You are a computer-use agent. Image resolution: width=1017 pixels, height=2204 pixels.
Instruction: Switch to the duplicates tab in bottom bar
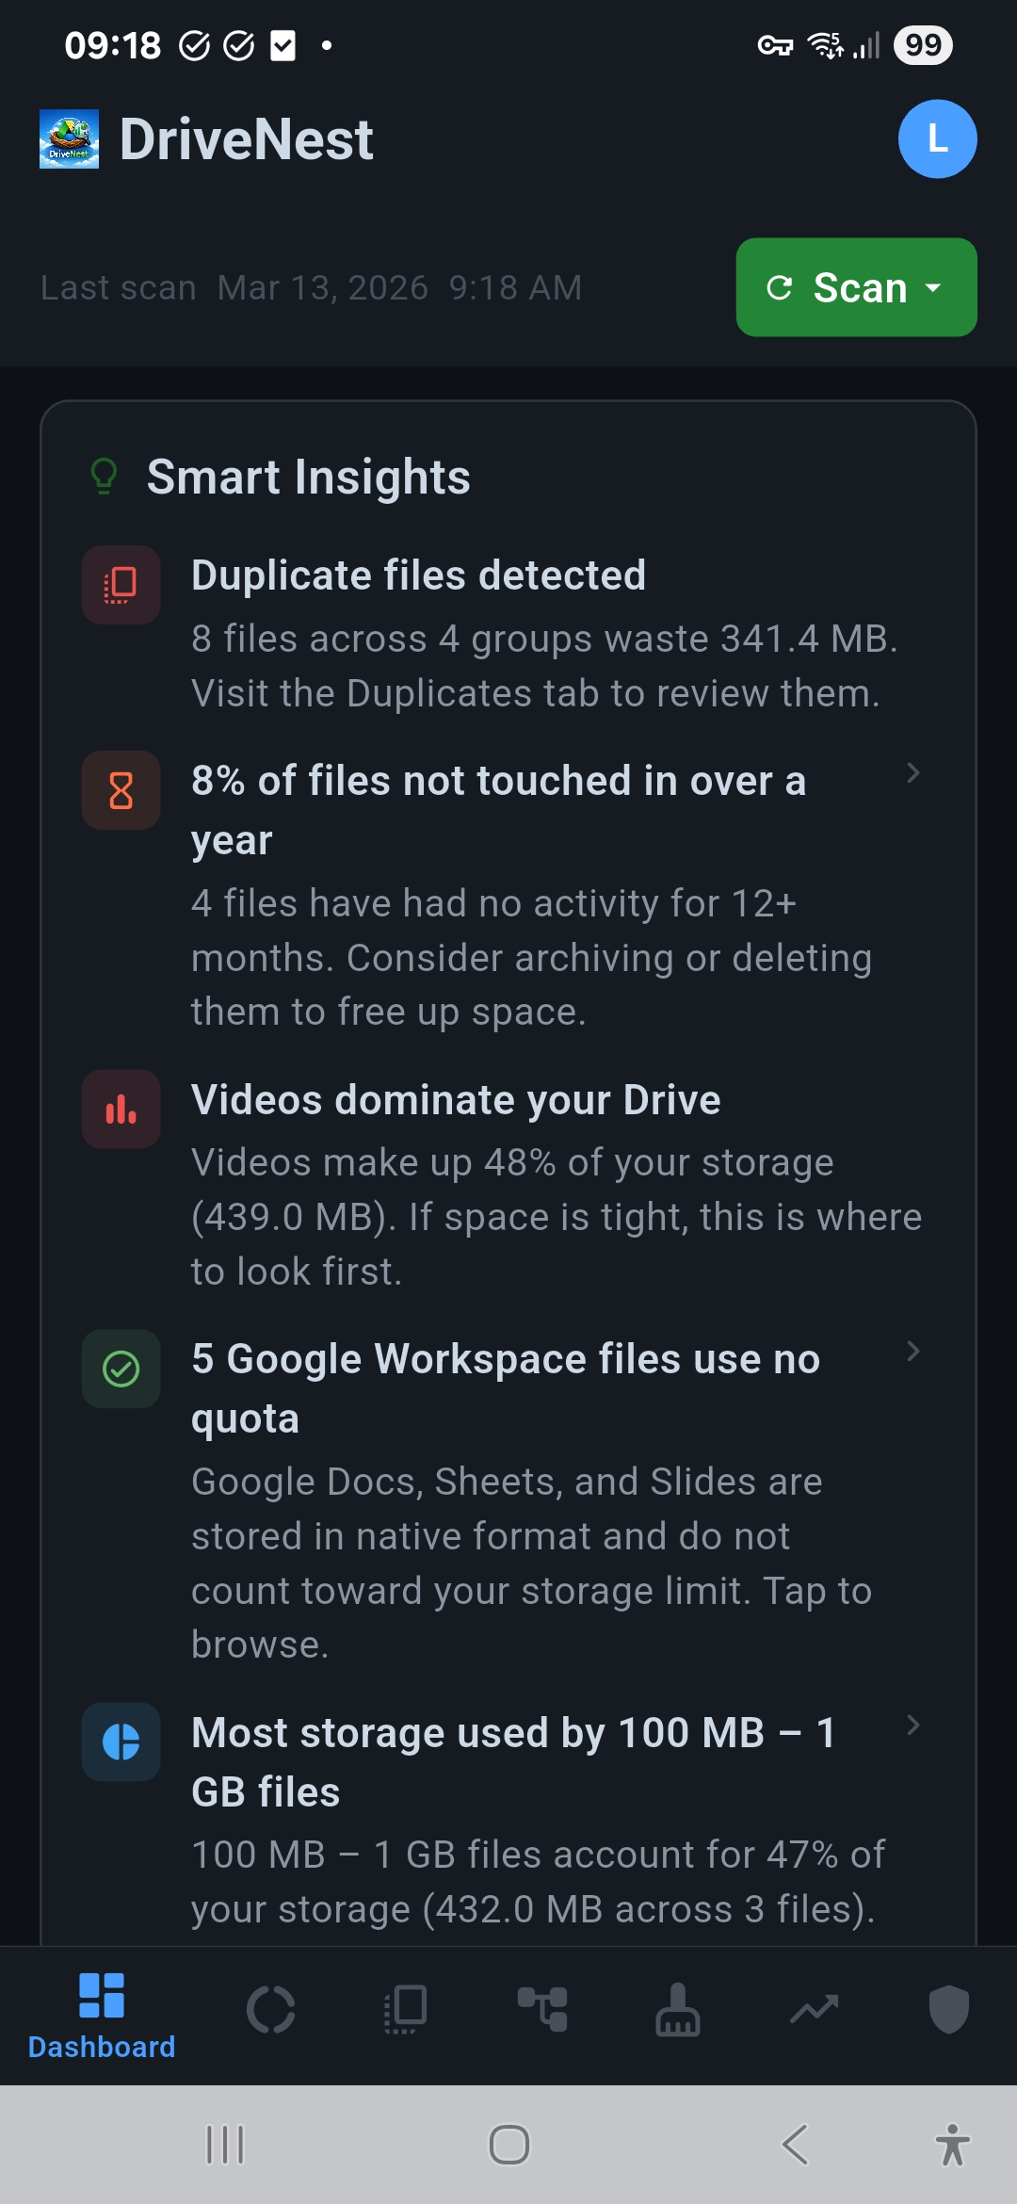pos(406,2010)
